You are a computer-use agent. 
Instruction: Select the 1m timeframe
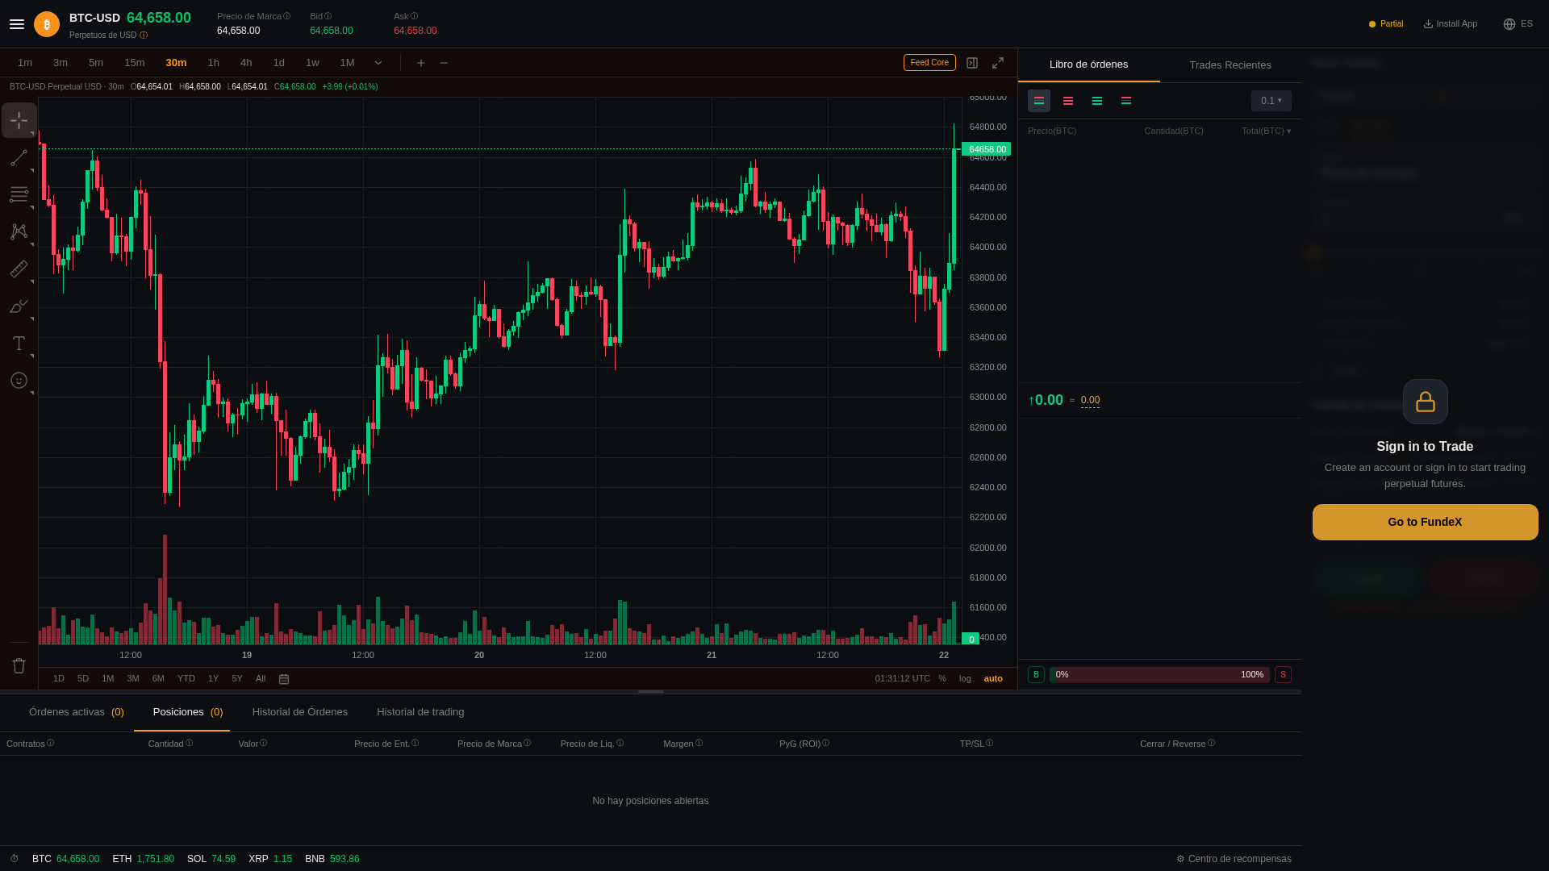[25, 63]
